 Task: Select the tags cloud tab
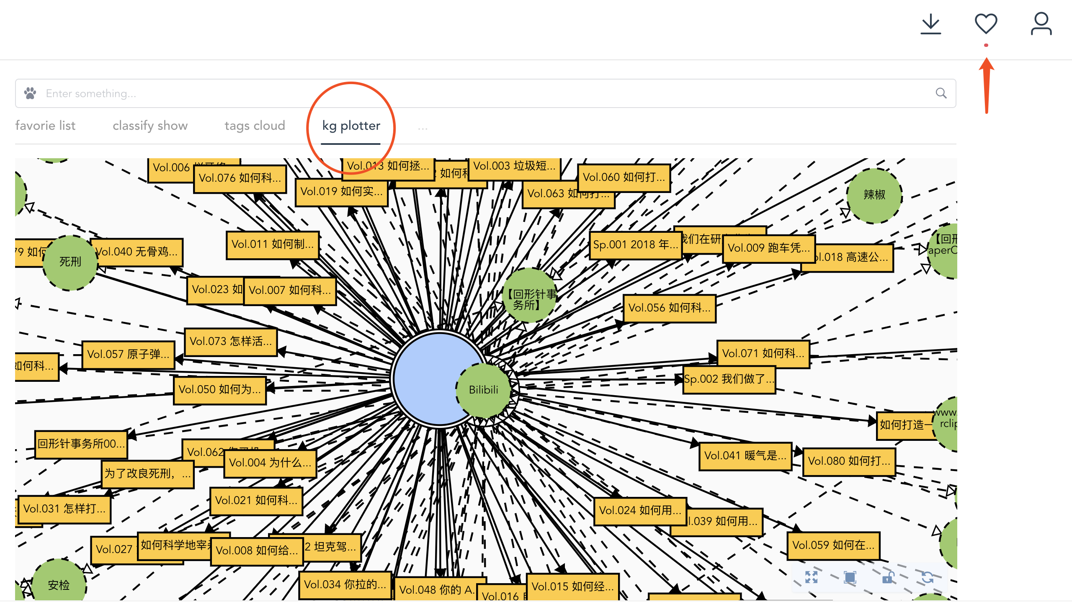pyautogui.click(x=255, y=126)
